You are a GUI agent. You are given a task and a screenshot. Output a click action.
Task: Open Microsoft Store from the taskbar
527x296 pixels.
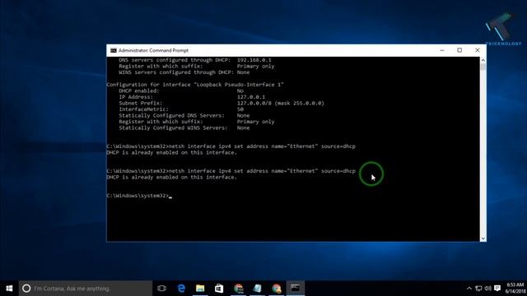pos(219,289)
